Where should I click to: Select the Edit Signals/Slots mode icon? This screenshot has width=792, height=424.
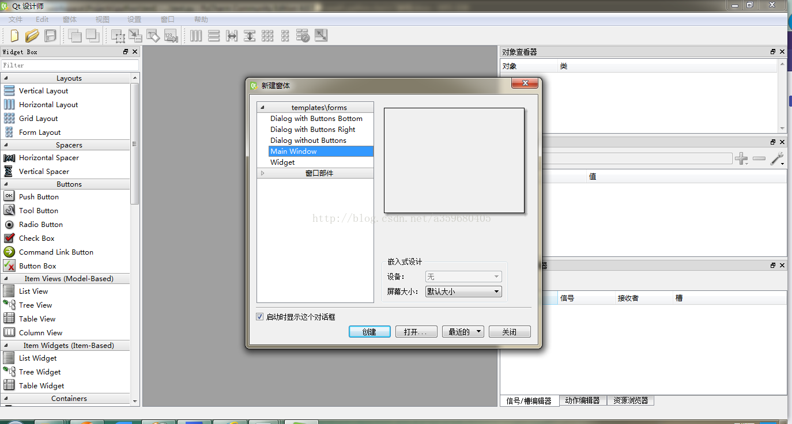pyautogui.click(x=135, y=36)
